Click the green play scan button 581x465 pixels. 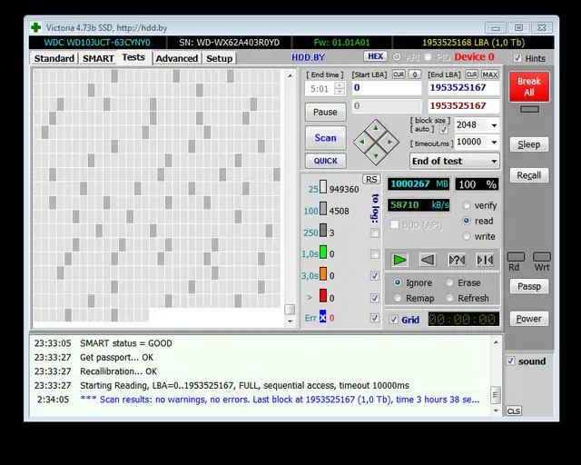pyautogui.click(x=399, y=260)
